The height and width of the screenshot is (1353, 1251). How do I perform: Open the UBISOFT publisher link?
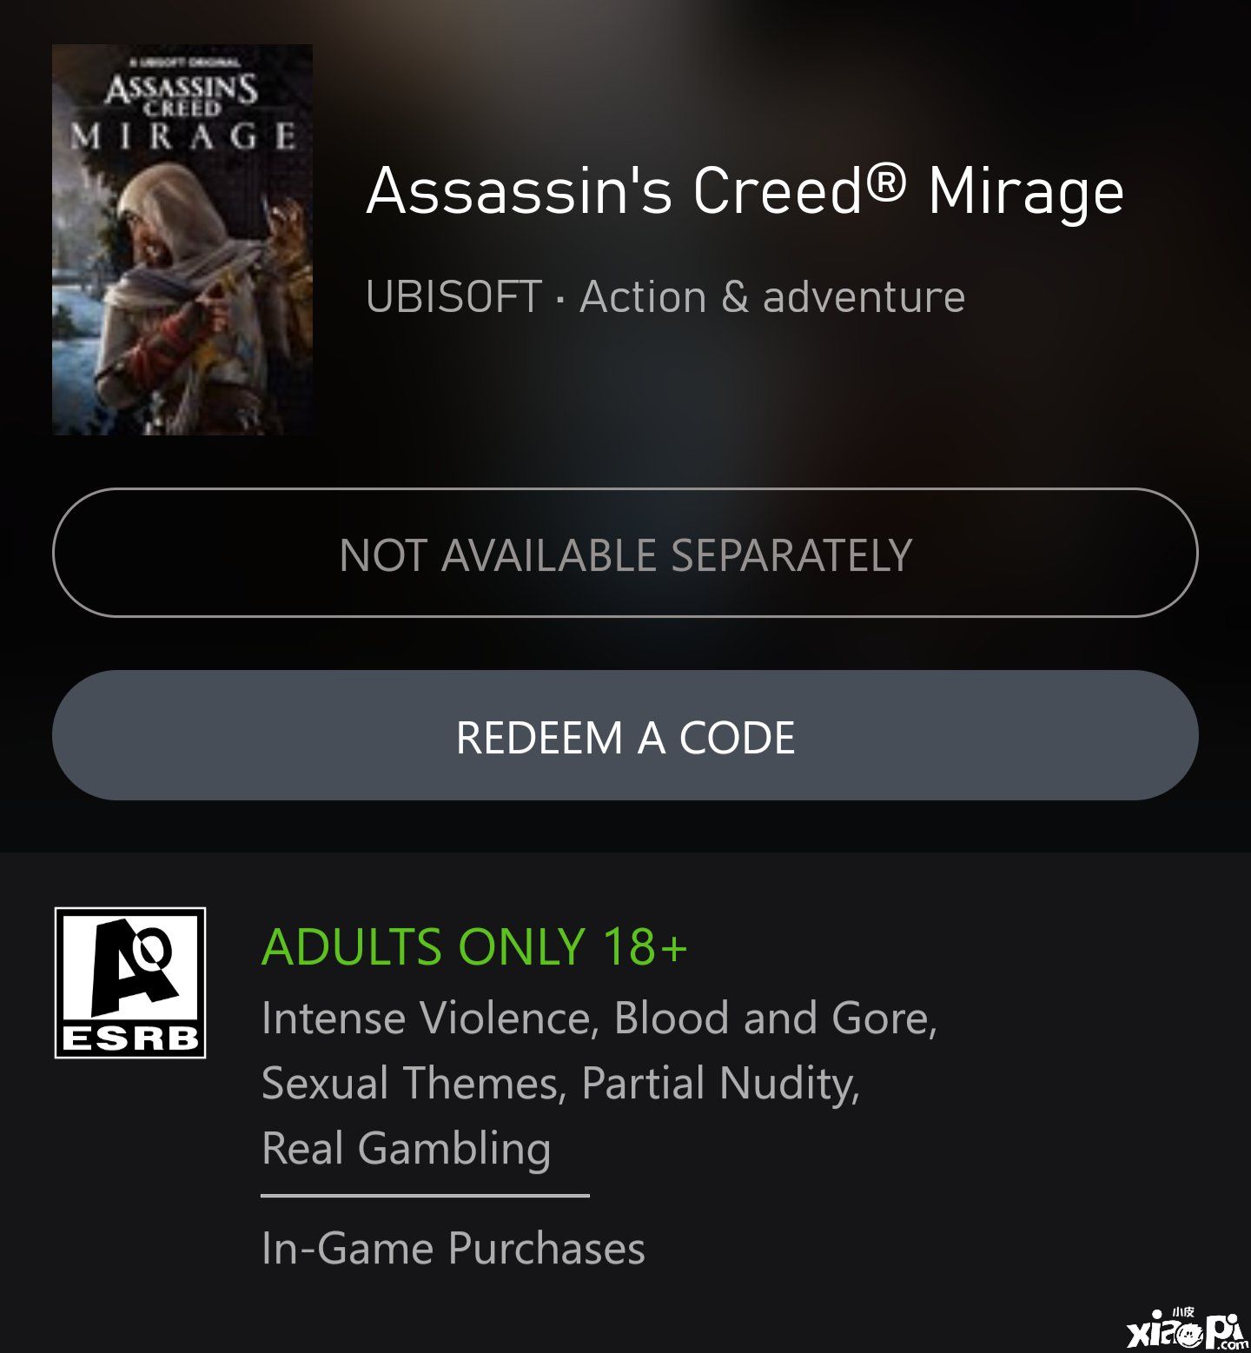pos(454,297)
